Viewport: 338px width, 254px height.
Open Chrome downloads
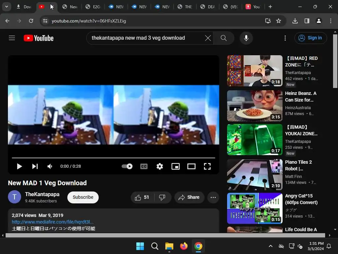(295, 21)
